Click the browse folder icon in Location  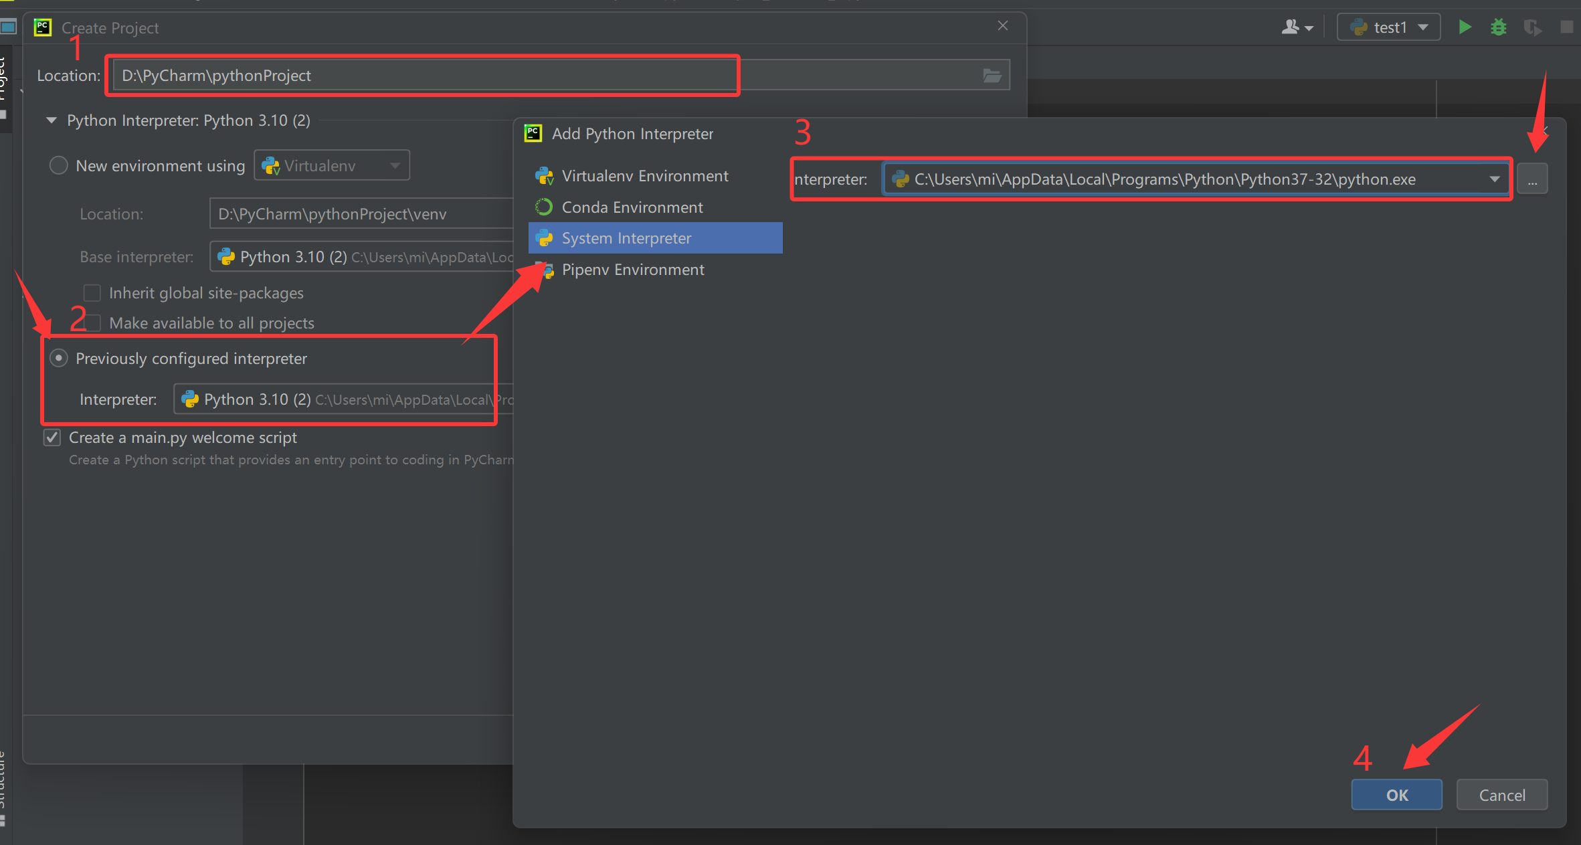(x=992, y=76)
